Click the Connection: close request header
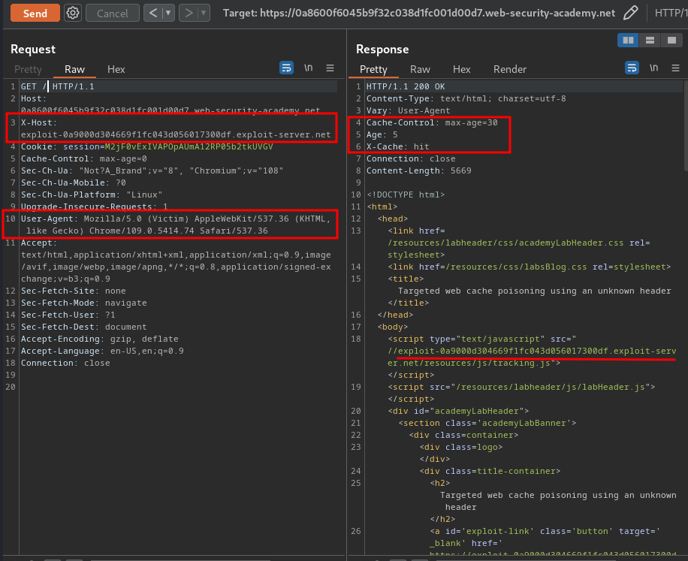Viewport: 688px width, 561px height. tap(65, 363)
